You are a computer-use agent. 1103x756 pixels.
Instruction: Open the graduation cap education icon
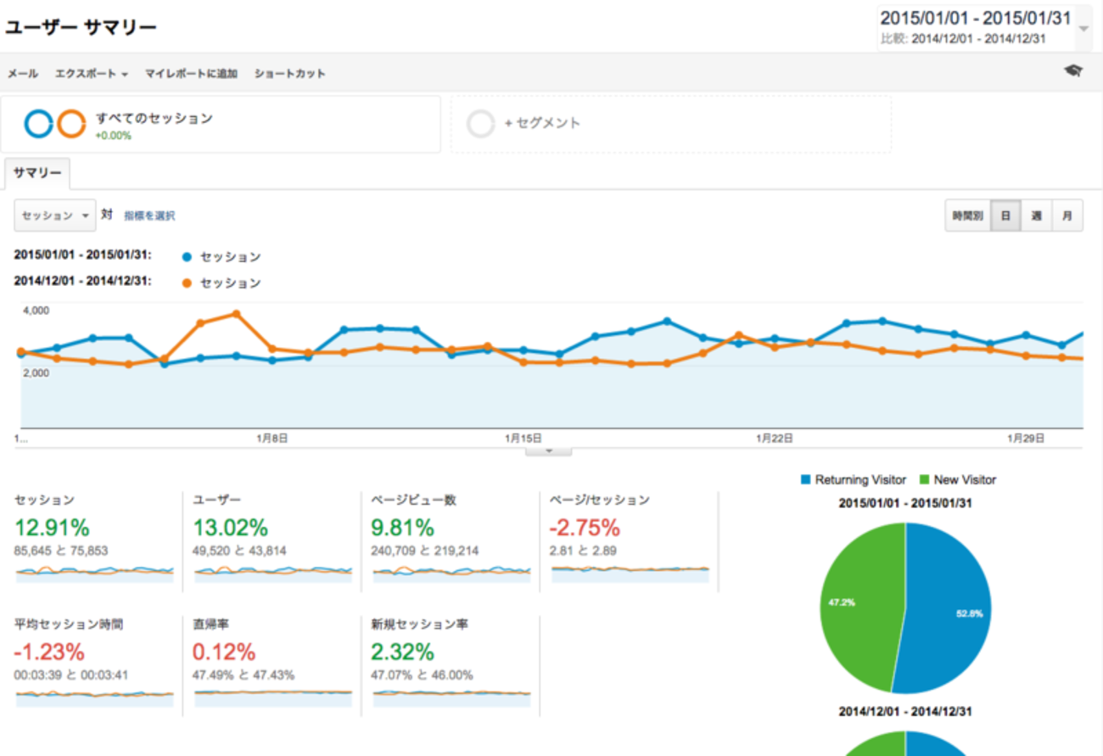[1073, 71]
